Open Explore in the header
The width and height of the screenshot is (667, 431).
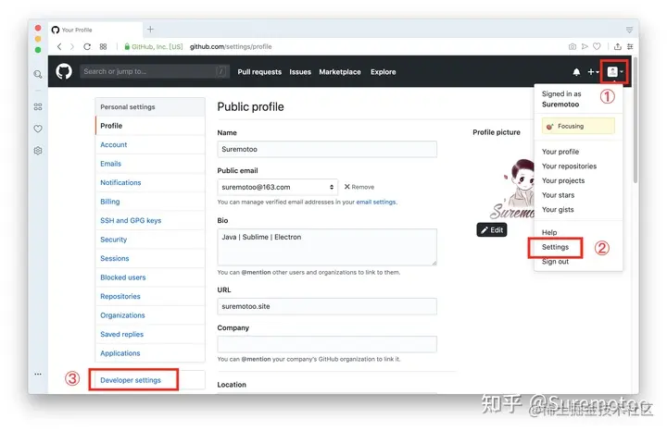click(383, 72)
